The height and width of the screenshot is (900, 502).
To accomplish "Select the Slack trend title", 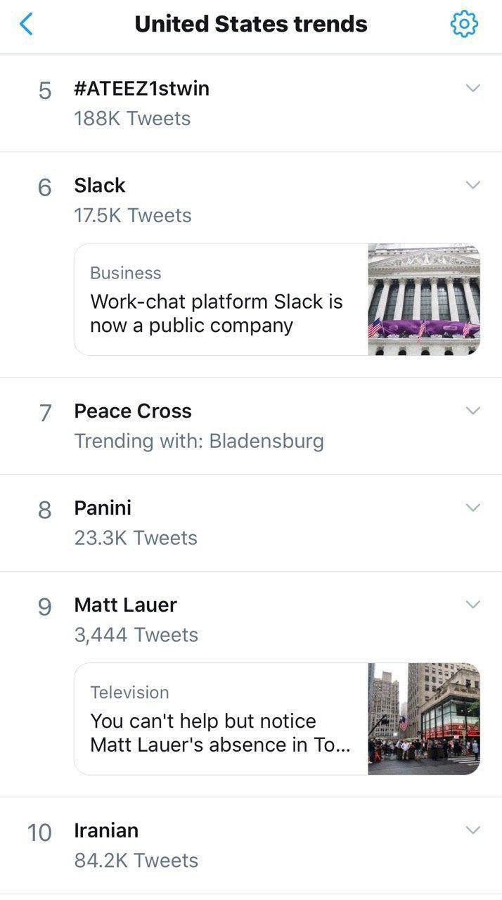I will pos(100,186).
